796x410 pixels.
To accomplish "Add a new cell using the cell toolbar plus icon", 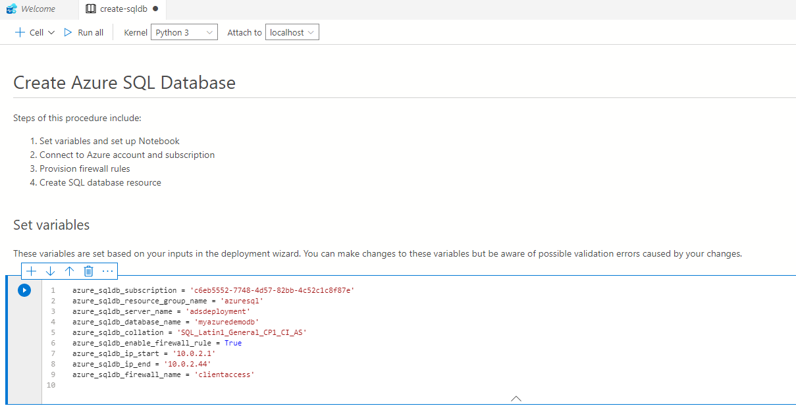I will (31, 270).
